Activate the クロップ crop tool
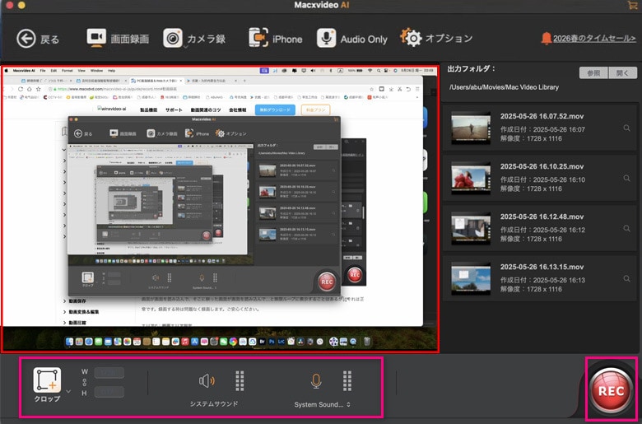The image size is (642, 424). [x=47, y=384]
